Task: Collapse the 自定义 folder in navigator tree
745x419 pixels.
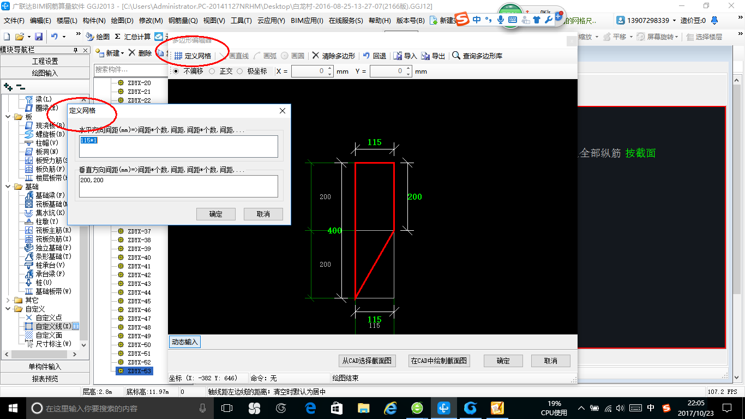Action: tap(8, 309)
